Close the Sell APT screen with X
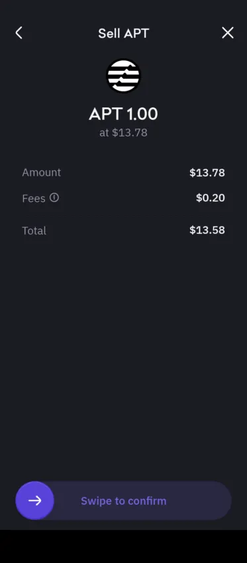This screenshot has width=247, height=563. 228,33
